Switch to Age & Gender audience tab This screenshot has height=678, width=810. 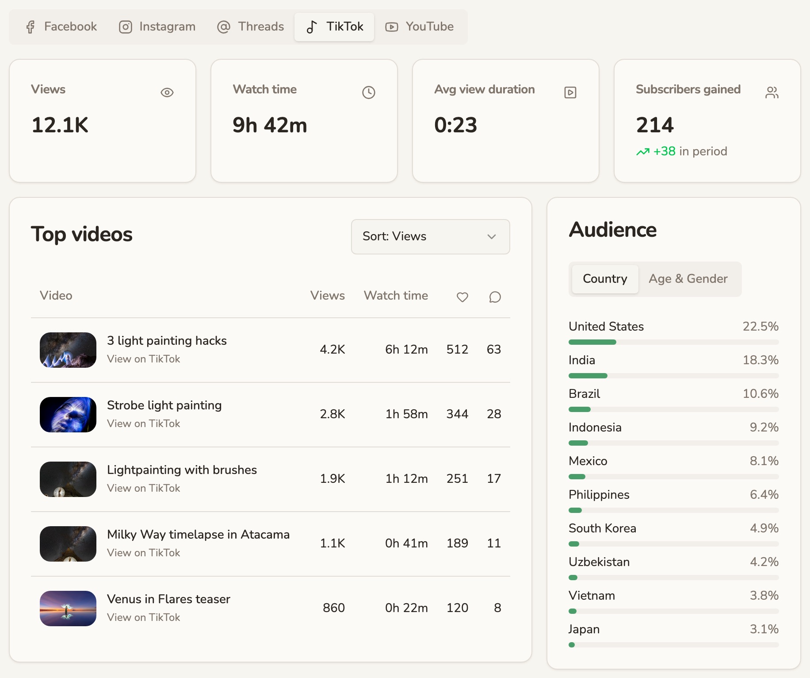[x=688, y=279]
